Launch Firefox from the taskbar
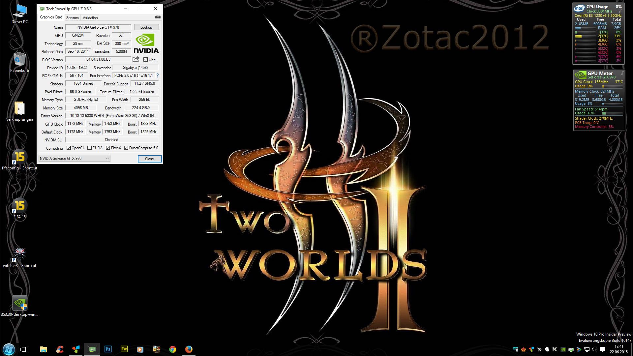Screen dimensions: 633x356 (x=189, y=349)
